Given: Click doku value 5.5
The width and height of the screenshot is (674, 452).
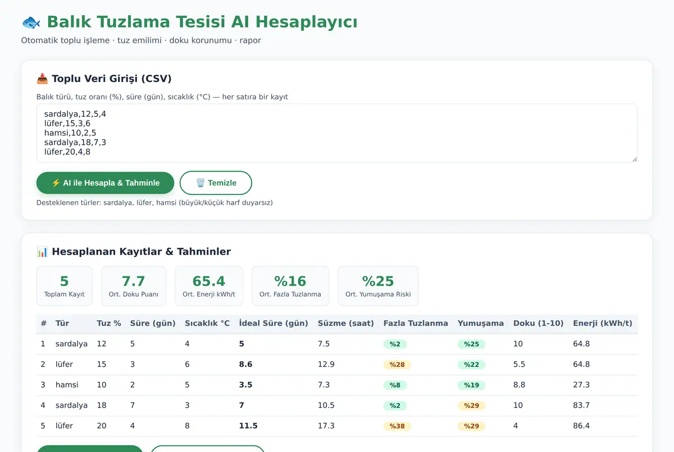Looking at the screenshot, I should point(519,365).
